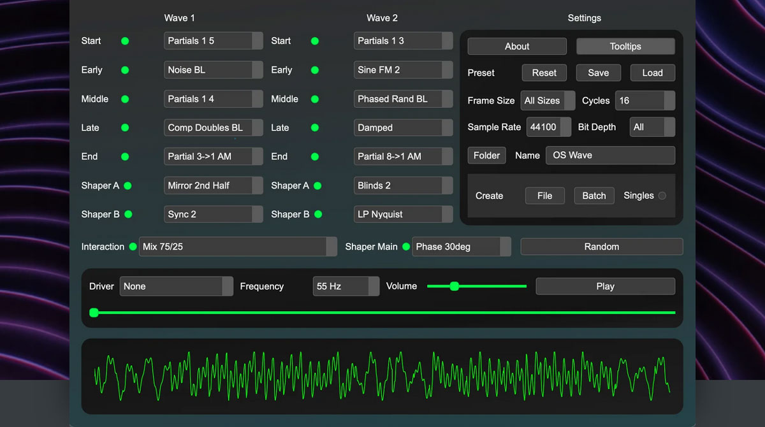
Task: Adjust the Volume slider
Action: tap(455, 286)
